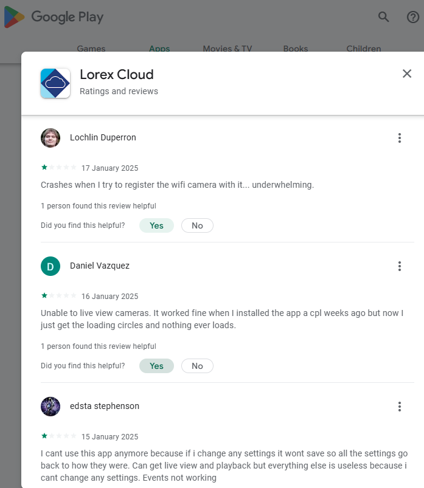Click the Google Play logo

point(54,17)
